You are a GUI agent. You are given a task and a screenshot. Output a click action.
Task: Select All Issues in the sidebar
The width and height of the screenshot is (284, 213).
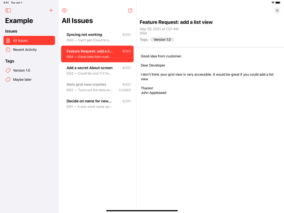(x=29, y=41)
